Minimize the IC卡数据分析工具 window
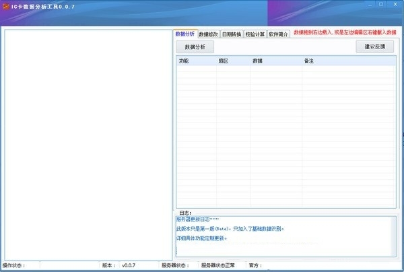 pos(370,5)
